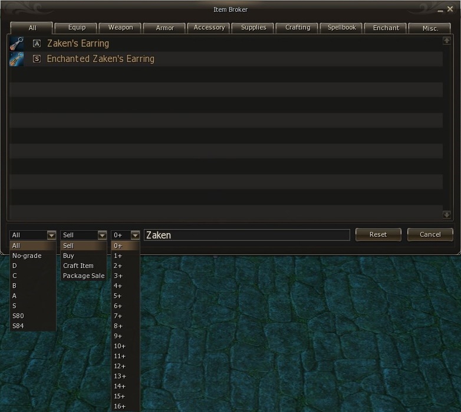Choose Package Sale from the type list

tap(84, 276)
